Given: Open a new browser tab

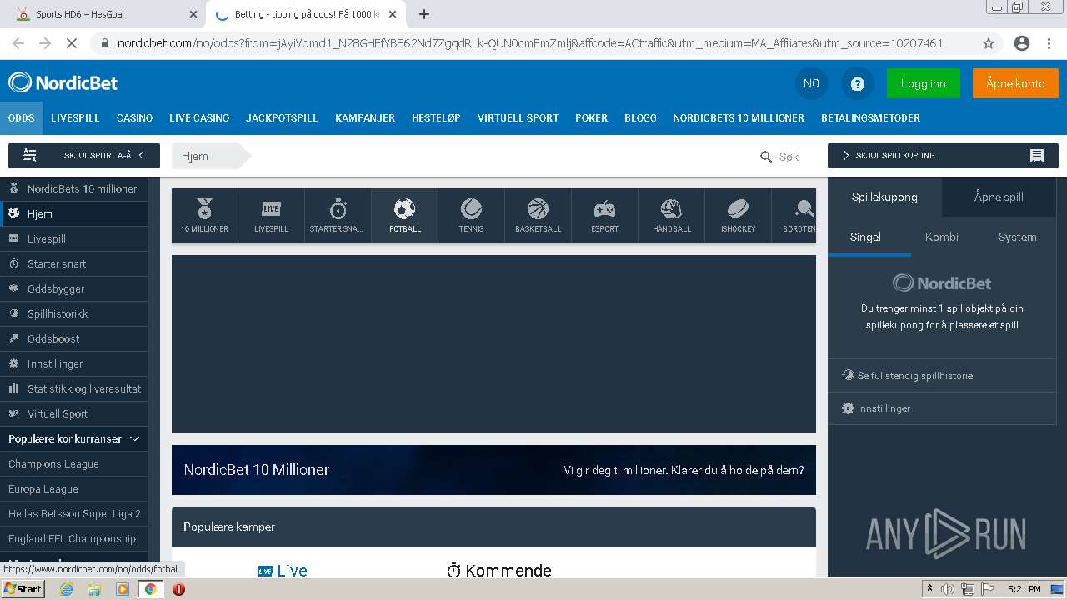Looking at the screenshot, I should click(424, 14).
